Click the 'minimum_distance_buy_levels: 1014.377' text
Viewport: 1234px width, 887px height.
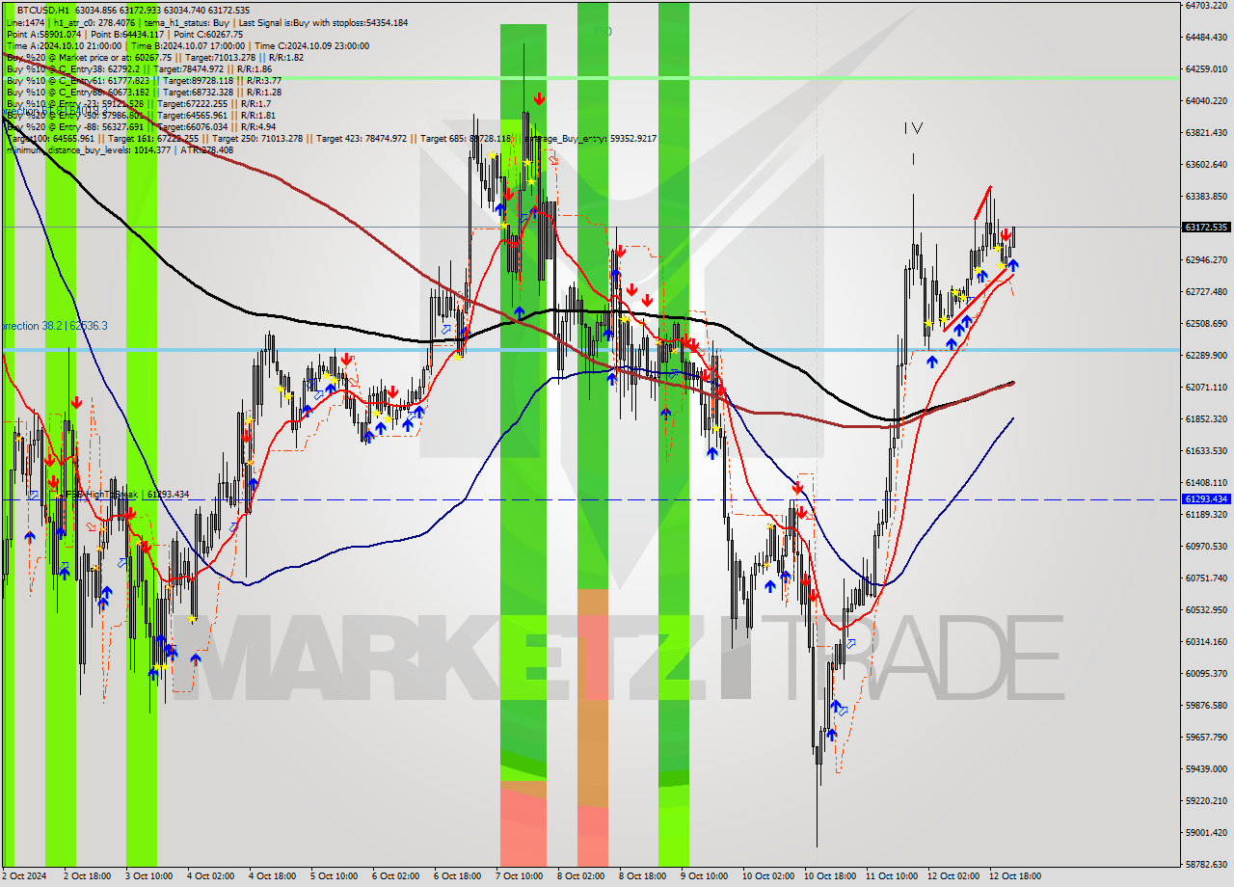[x=89, y=149]
